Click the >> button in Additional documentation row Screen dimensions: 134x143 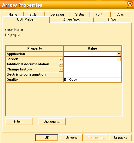(x=61, y=64)
